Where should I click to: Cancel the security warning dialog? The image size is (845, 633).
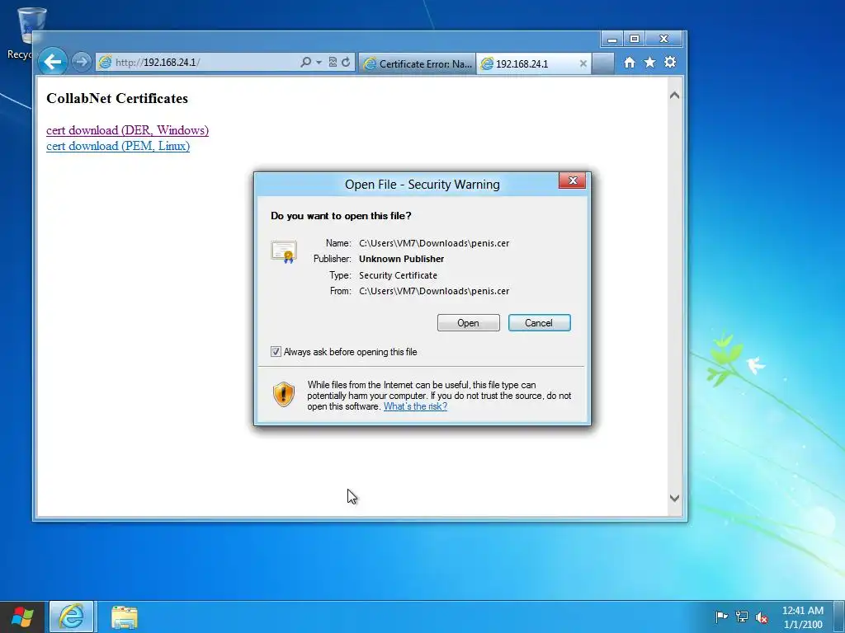(539, 323)
